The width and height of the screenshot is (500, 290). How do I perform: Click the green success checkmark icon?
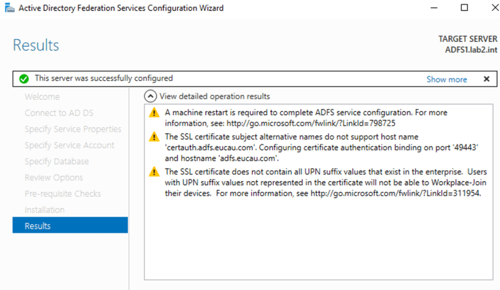(22, 79)
